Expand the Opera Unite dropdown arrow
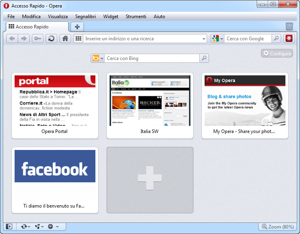 [43, 227]
